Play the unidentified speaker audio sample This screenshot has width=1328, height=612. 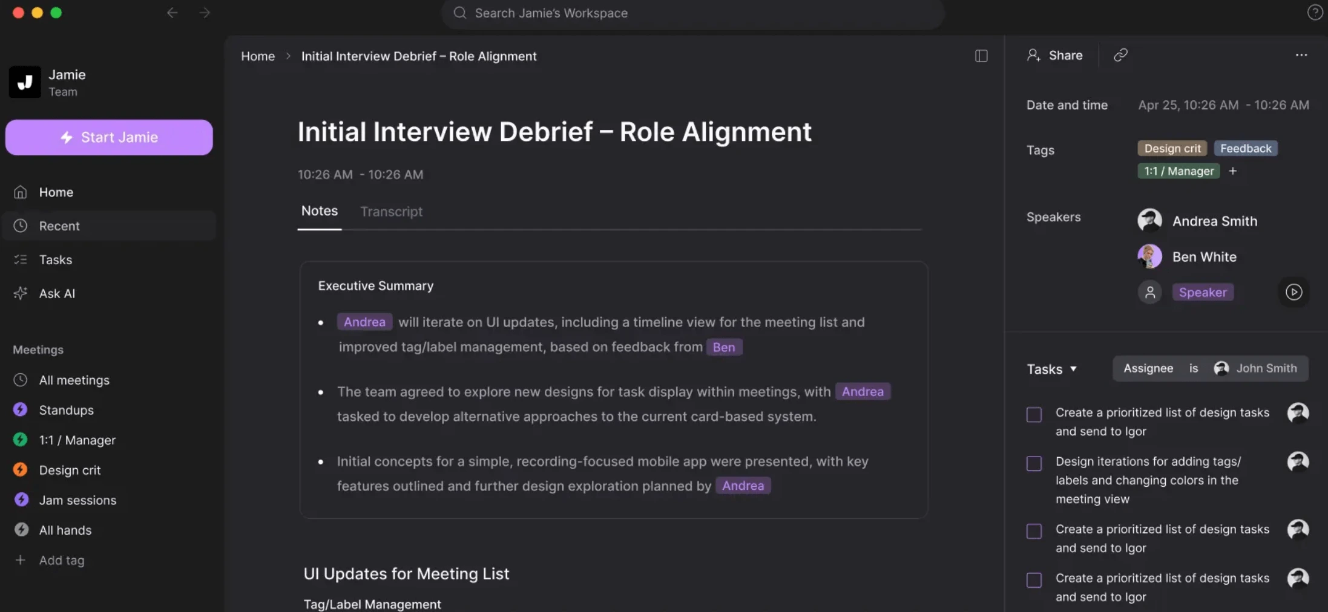1293,292
